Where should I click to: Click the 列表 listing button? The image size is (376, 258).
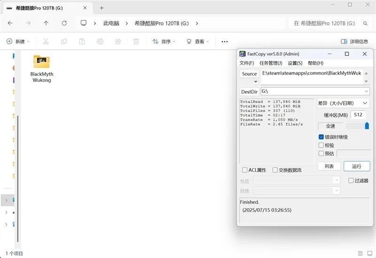(x=329, y=166)
